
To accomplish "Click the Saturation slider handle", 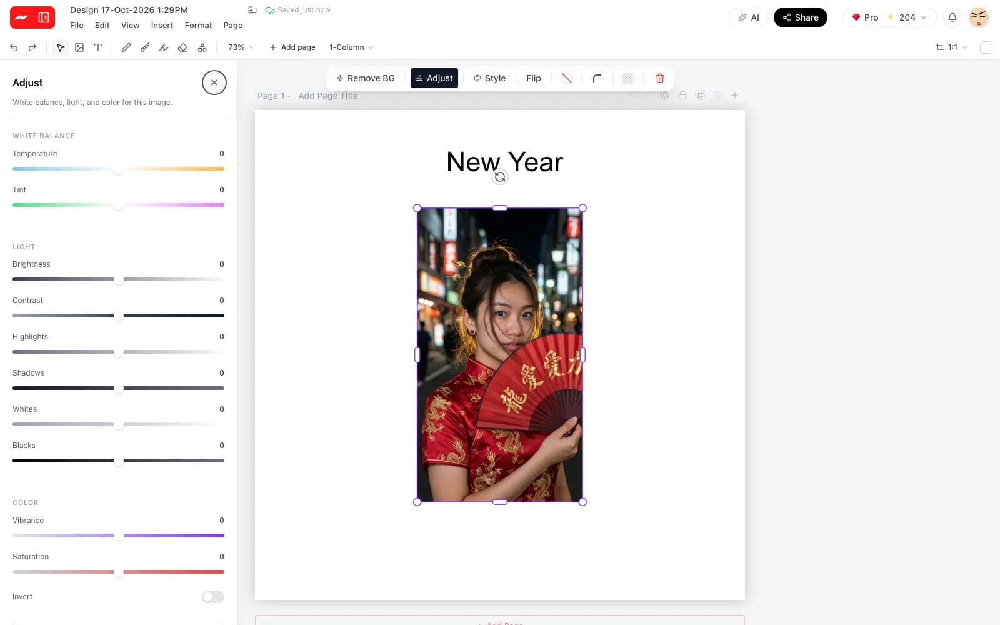I will tap(119, 572).
